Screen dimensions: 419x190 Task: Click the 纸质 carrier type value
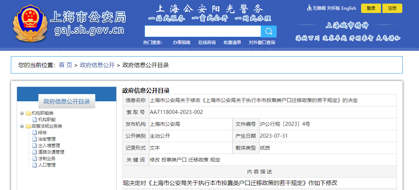tap(265, 148)
